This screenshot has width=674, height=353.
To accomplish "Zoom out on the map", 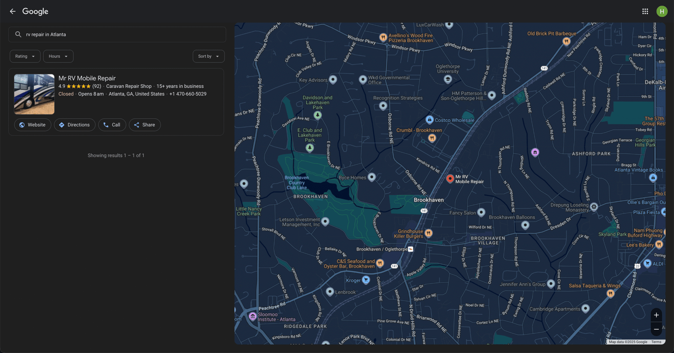I will (656, 329).
